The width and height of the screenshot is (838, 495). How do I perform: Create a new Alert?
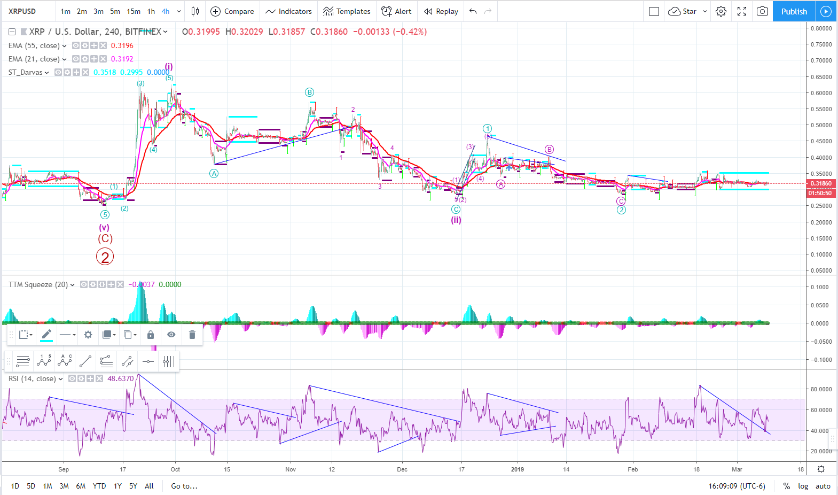pyautogui.click(x=396, y=11)
